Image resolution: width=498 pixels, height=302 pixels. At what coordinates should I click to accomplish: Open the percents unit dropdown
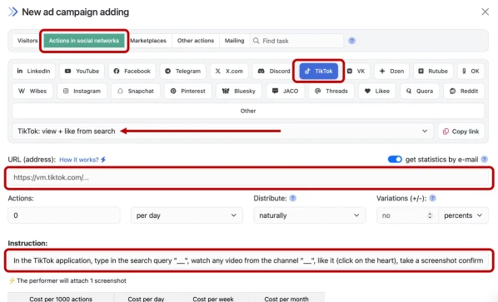(463, 215)
